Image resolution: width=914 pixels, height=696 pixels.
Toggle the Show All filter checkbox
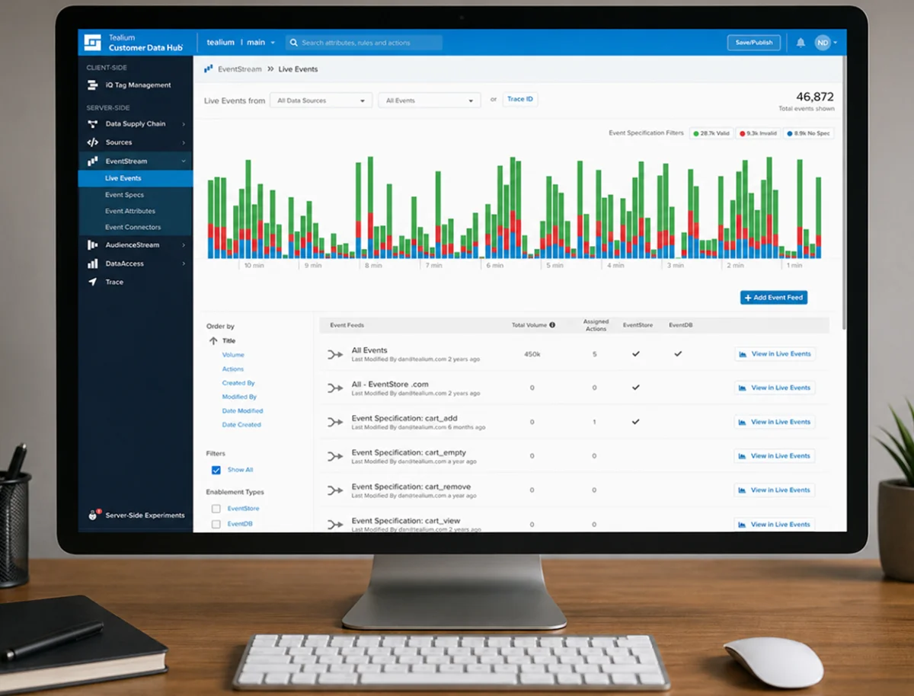[216, 470]
